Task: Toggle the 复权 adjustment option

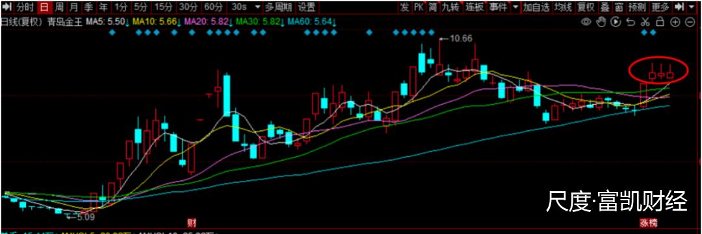Action: (586, 7)
